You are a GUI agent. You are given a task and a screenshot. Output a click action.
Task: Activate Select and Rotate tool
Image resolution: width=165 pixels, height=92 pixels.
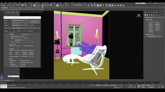(x=37, y=5)
